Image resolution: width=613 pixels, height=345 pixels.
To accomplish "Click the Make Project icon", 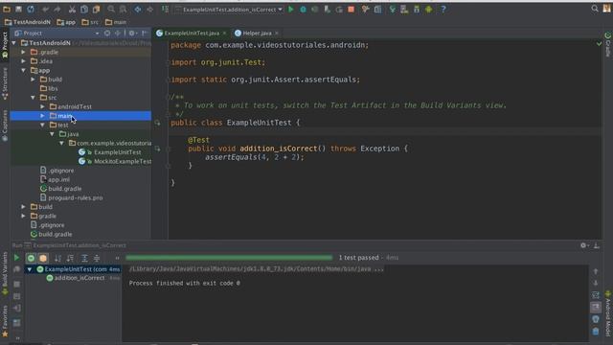I will tap(165, 9).
